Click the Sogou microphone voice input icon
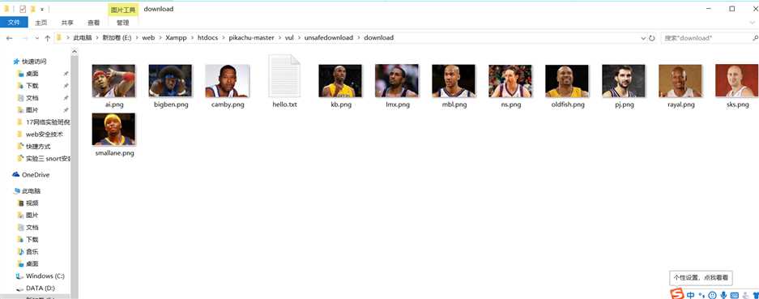The height and width of the screenshot is (299, 759). pyautogui.click(x=723, y=295)
